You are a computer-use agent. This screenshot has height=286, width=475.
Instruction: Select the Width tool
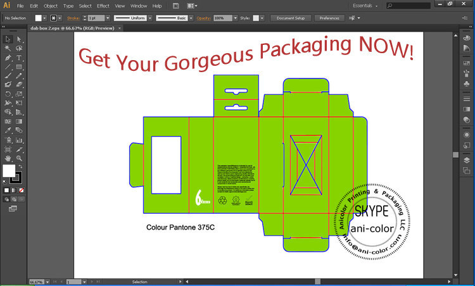(8, 103)
